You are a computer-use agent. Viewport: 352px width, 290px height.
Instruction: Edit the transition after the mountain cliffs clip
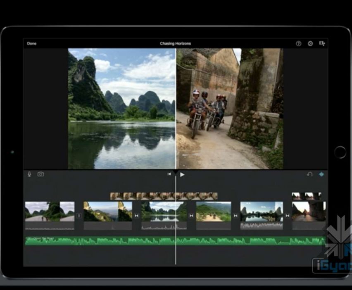(x=136, y=216)
